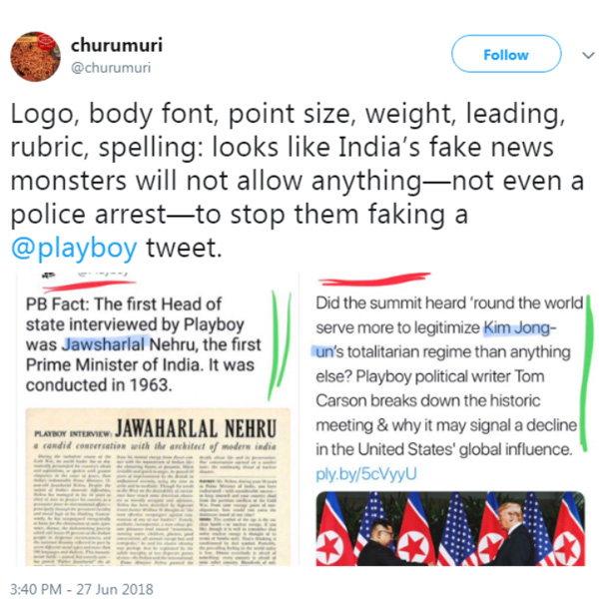
Task: Click the JAWAHARLAL NEHRU headline
Action: [x=196, y=428]
